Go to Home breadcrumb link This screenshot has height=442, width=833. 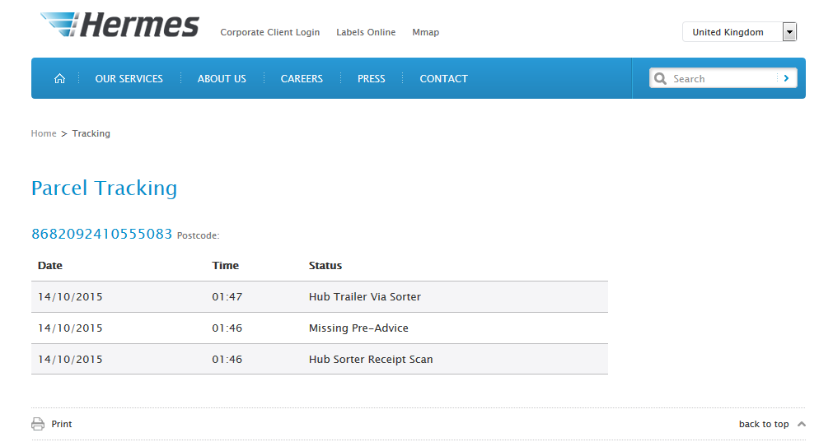click(44, 133)
